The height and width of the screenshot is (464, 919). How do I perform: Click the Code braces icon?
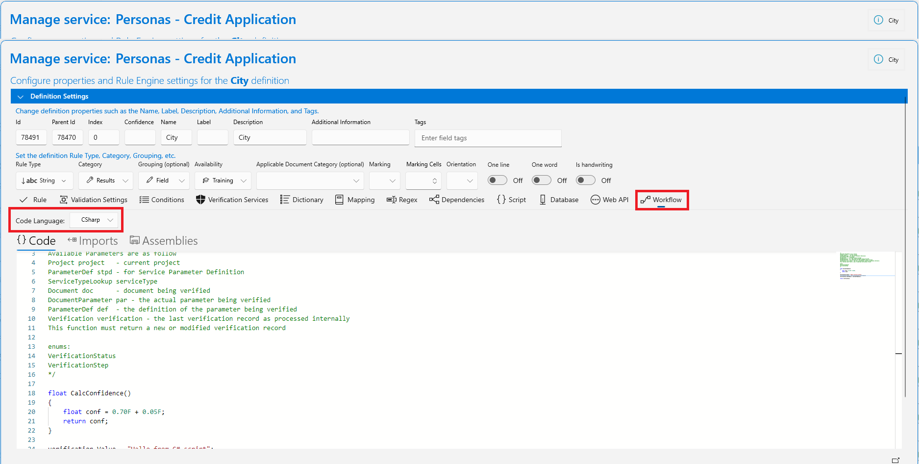coord(22,240)
